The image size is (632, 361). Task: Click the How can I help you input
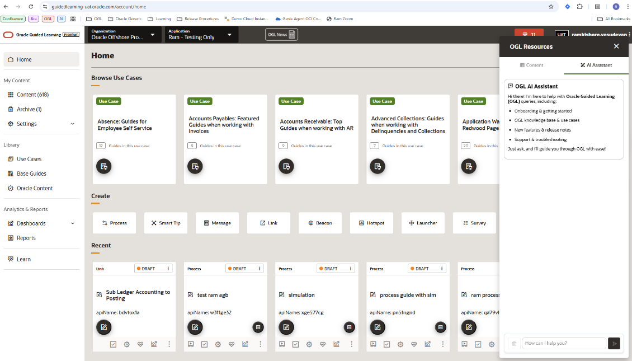[x=564, y=343]
